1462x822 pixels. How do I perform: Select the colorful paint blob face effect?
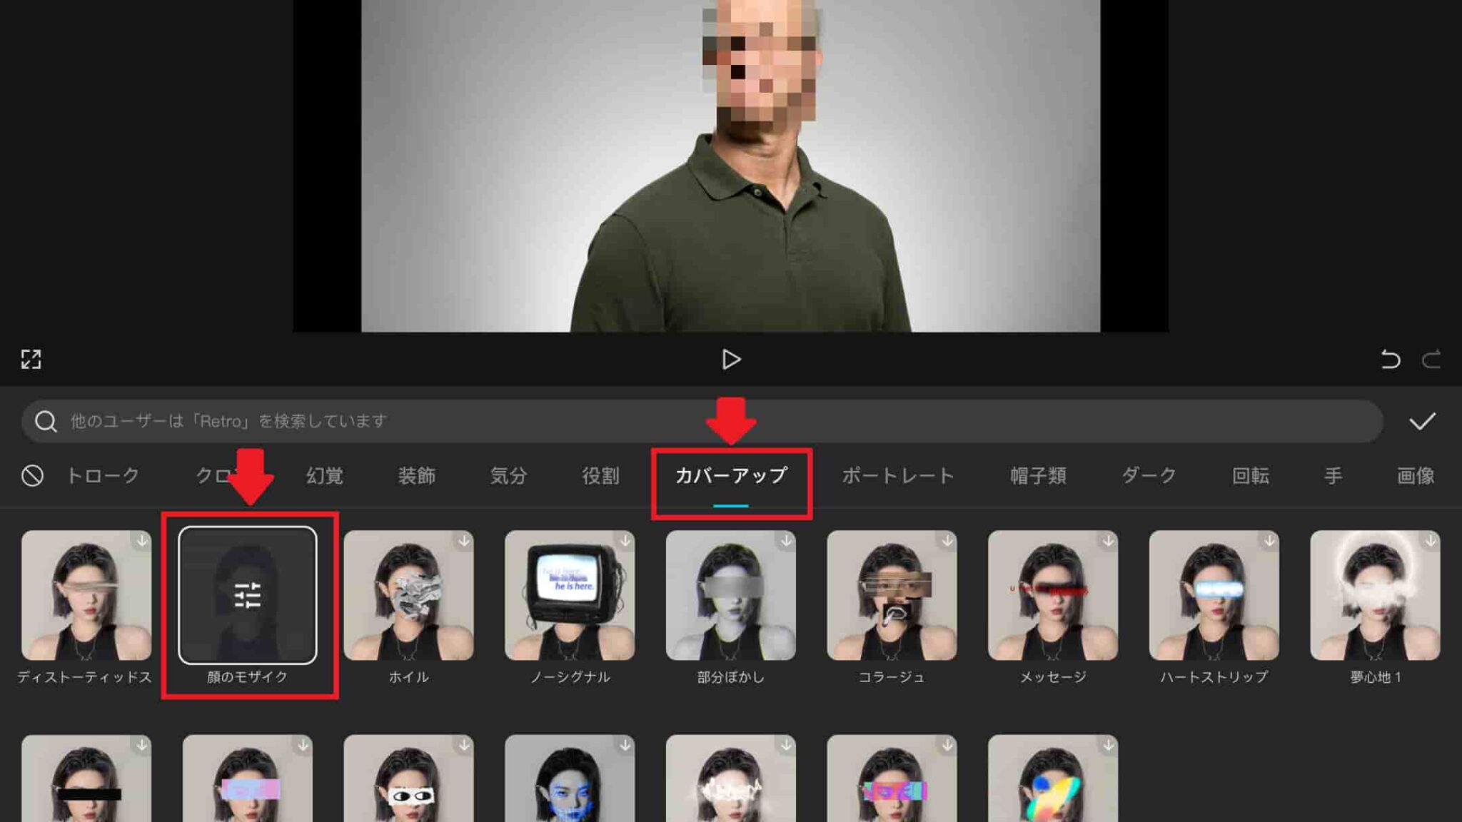[x=1053, y=778]
